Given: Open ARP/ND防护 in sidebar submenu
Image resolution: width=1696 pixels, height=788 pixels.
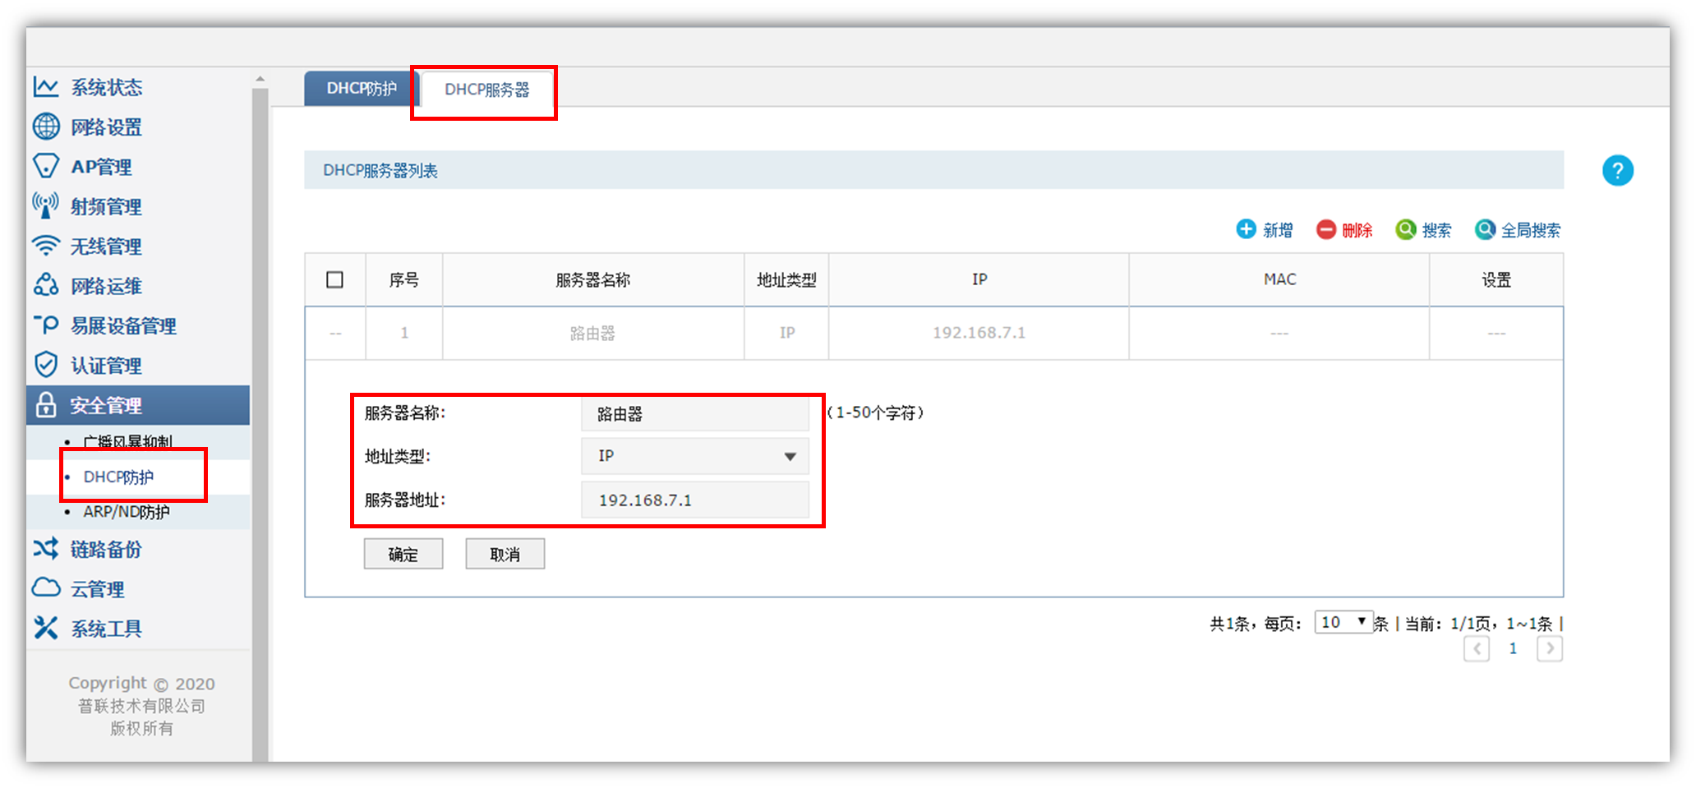Looking at the screenshot, I should [x=127, y=512].
